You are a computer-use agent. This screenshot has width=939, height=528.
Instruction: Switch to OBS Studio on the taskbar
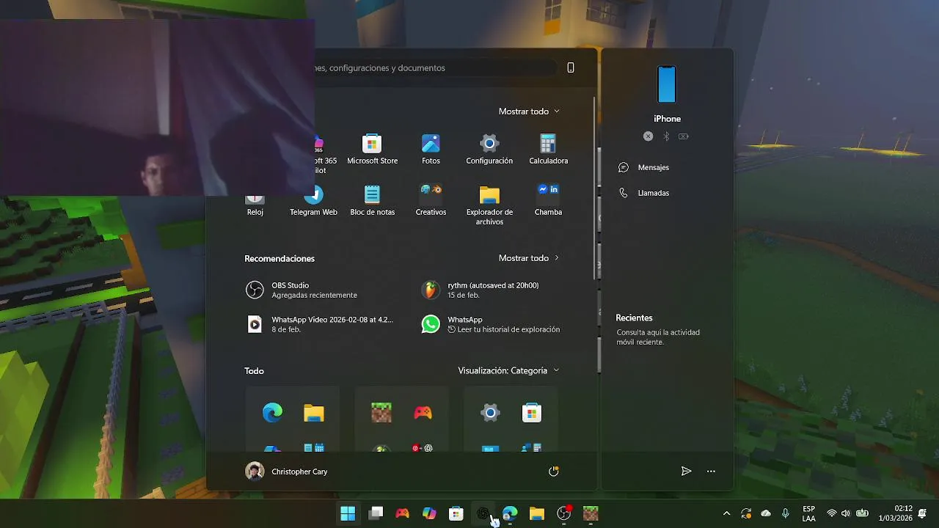(563, 513)
